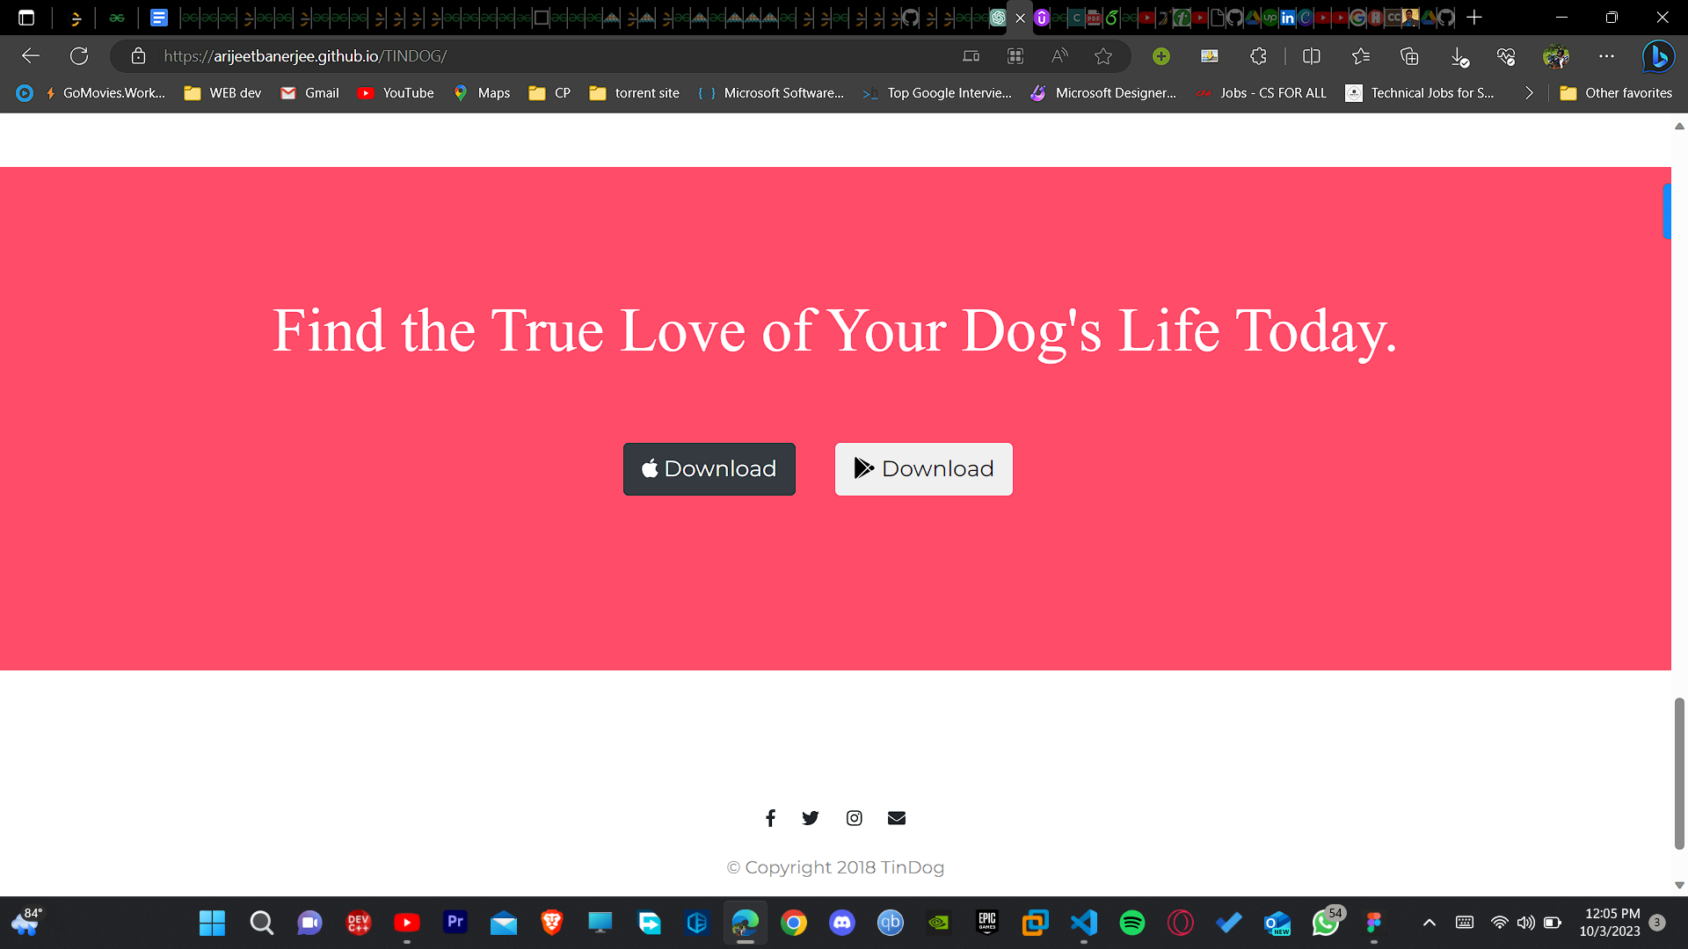This screenshot has height=949, width=1688.
Task: Click the Apple Download button
Action: (x=709, y=468)
